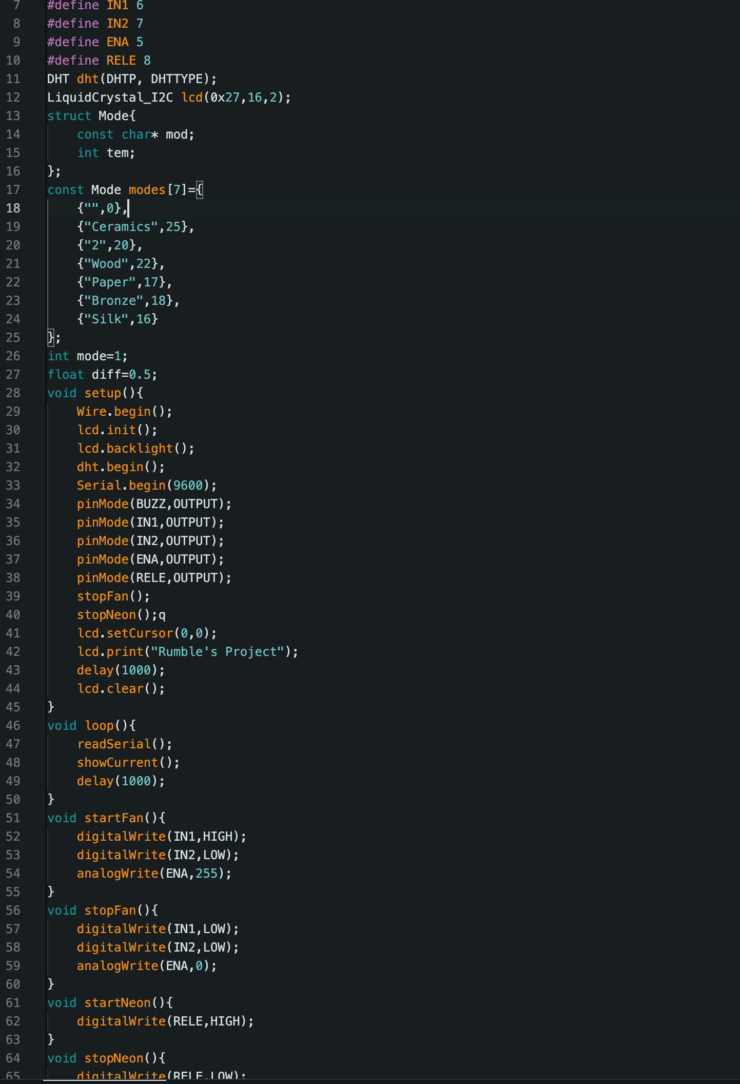The height and width of the screenshot is (1084, 740).
Task: Click the float diff=0.5 declaration
Action: pos(102,375)
